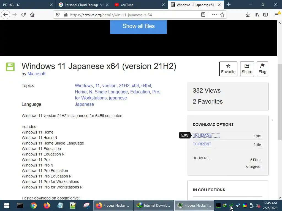282x211 pixels.
Task: Open the Single Language topic link
Action: pyautogui.click(x=111, y=92)
